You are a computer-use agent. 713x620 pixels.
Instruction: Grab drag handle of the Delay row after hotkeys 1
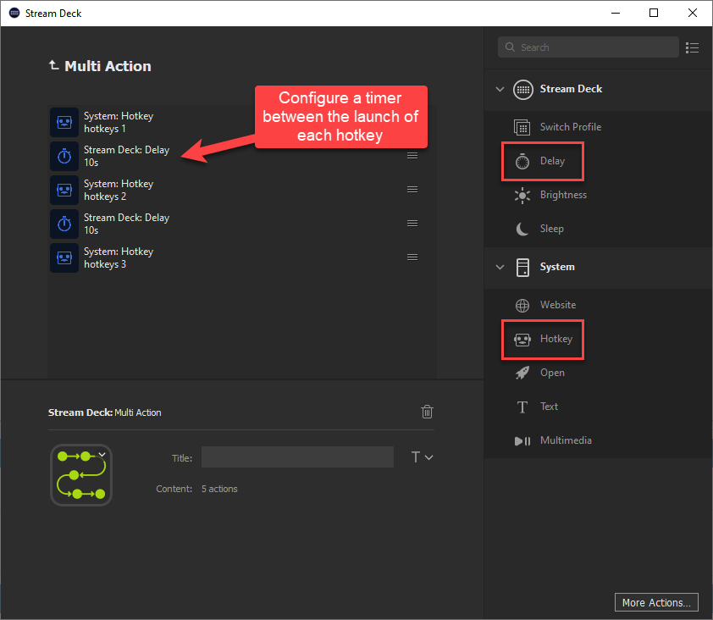[x=412, y=156]
